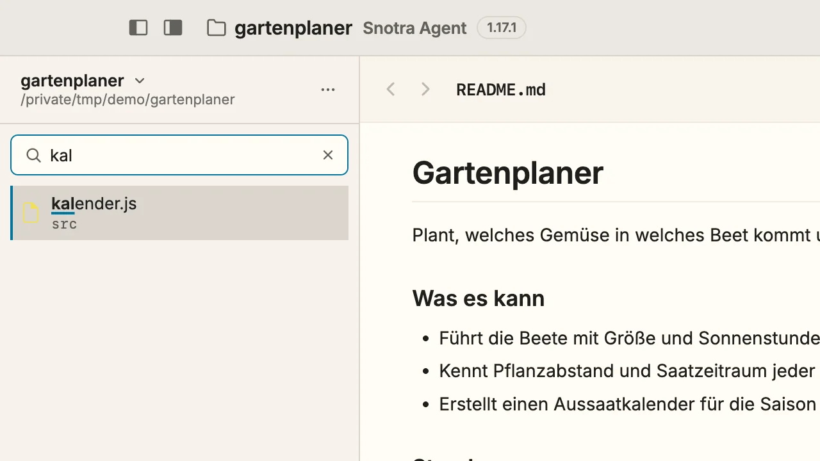This screenshot has height=461, width=820.
Task: Navigate forward with the right arrow
Action: pos(425,89)
